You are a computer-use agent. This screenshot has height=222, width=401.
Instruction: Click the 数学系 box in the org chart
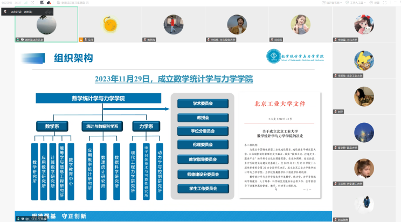click(x=51, y=126)
